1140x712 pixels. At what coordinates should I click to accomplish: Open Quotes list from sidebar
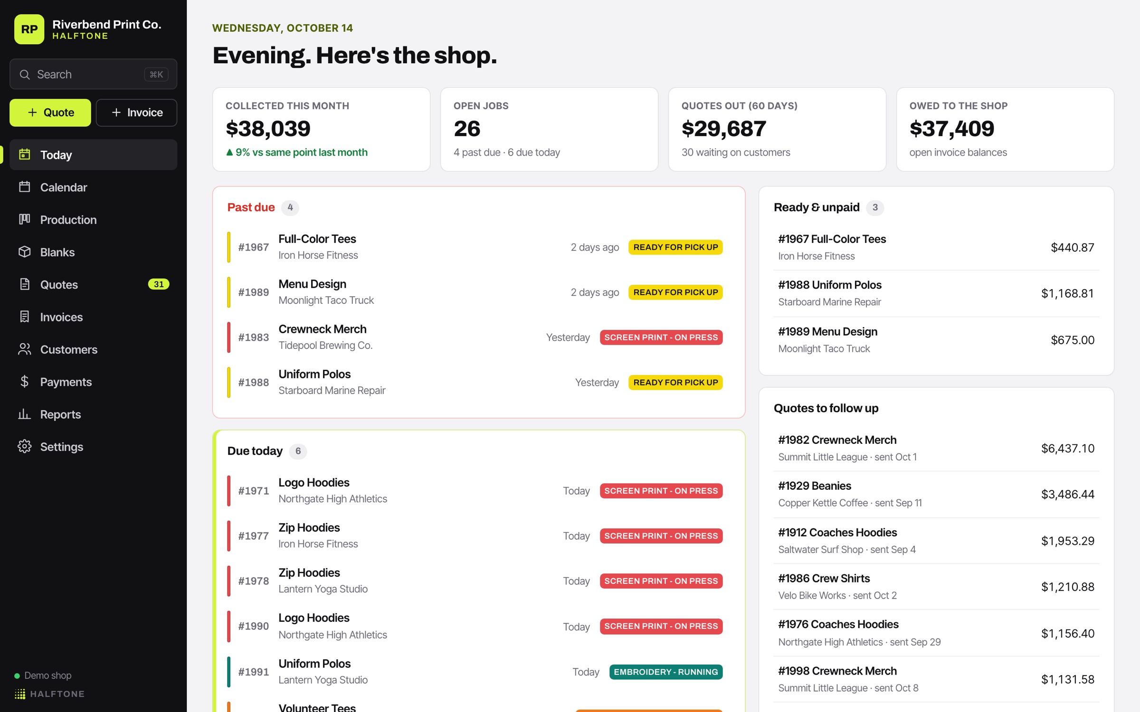(x=94, y=284)
